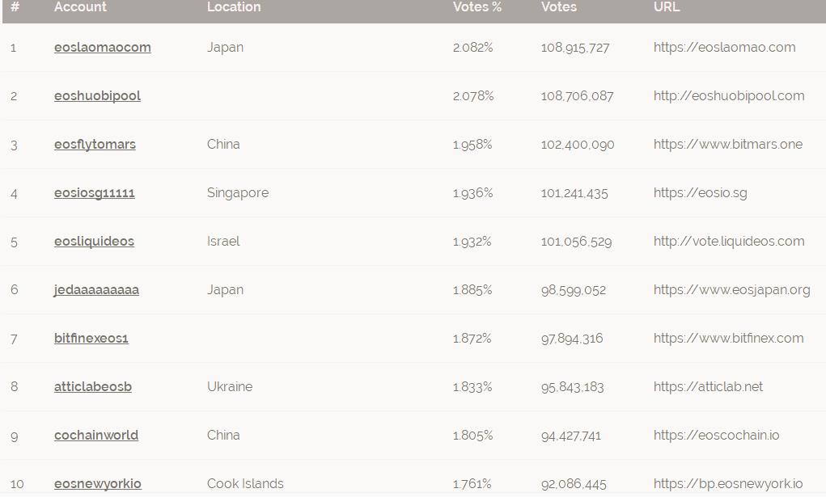
Task: Click the https://atticlab.net URL text
Action: point(708,386)
